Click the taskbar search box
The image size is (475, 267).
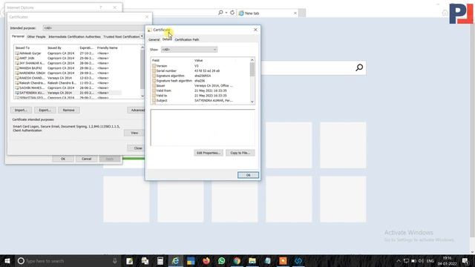point(68,260)
